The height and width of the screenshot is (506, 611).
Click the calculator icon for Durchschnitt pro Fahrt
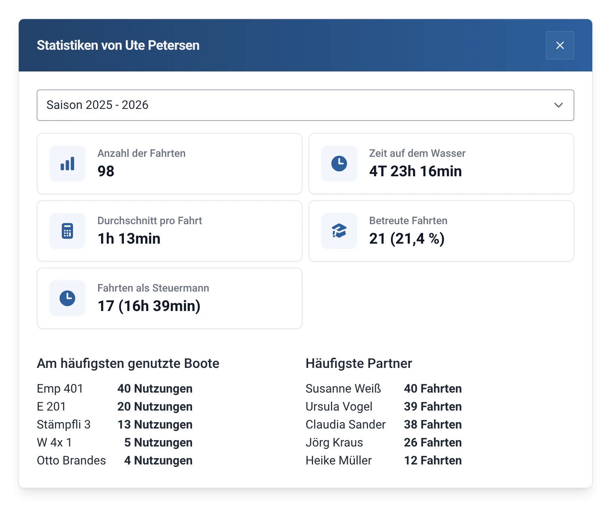(x=67, y=231)
